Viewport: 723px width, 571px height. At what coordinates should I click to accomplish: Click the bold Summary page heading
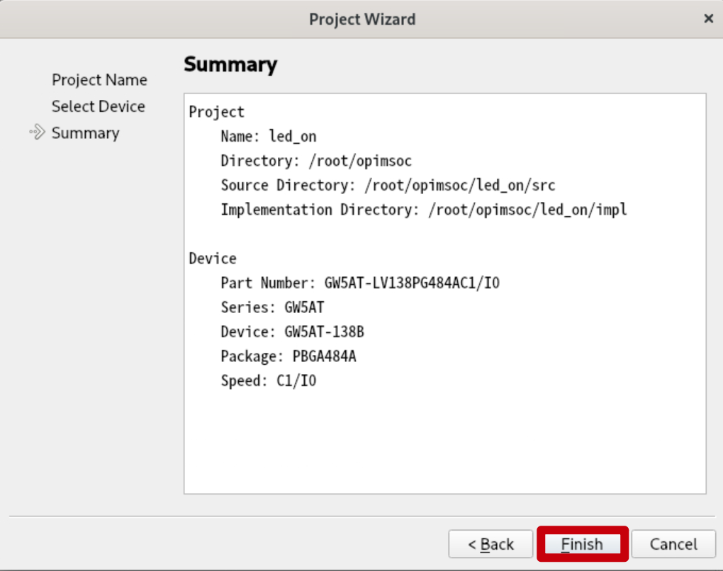pos(230,64)
